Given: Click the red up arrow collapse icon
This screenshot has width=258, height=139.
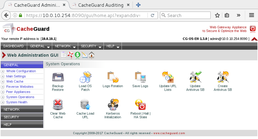Looking at the screenshot, I should pos(254,39).
